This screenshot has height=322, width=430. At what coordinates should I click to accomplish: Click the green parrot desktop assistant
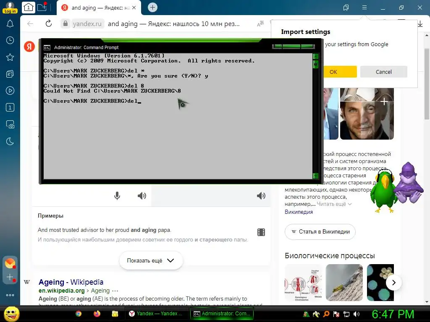384,191
